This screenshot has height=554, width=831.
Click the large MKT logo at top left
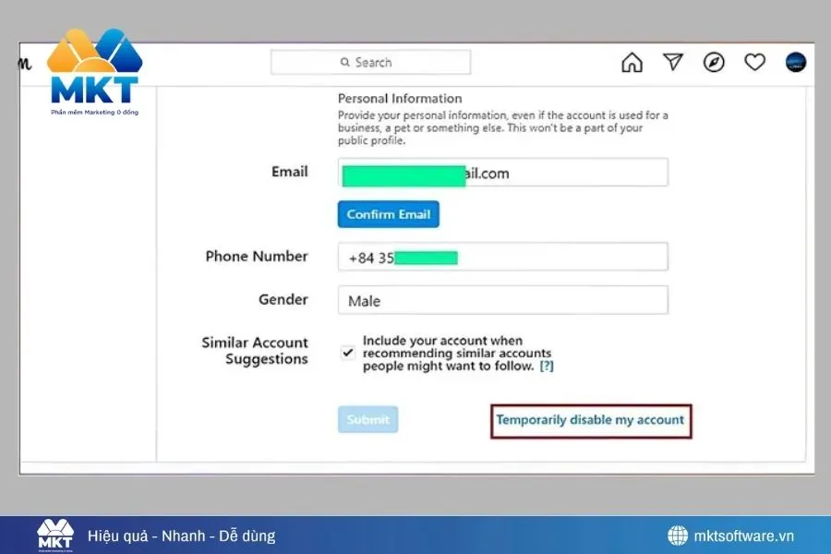(94, 74)
